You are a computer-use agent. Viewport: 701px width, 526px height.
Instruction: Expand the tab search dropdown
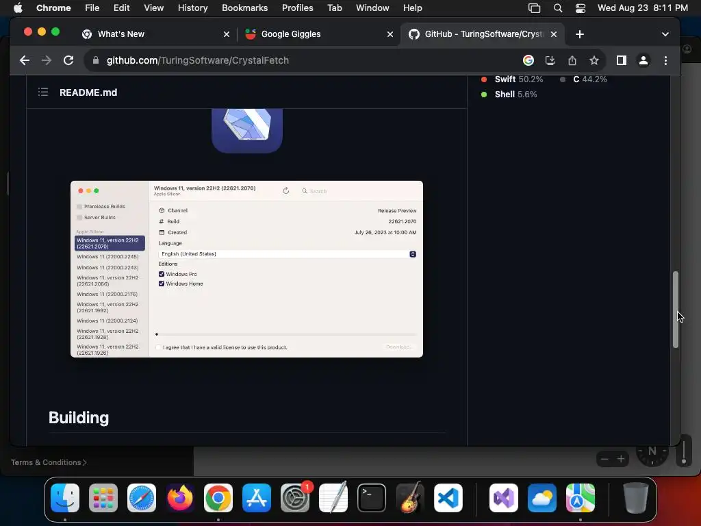665,34
